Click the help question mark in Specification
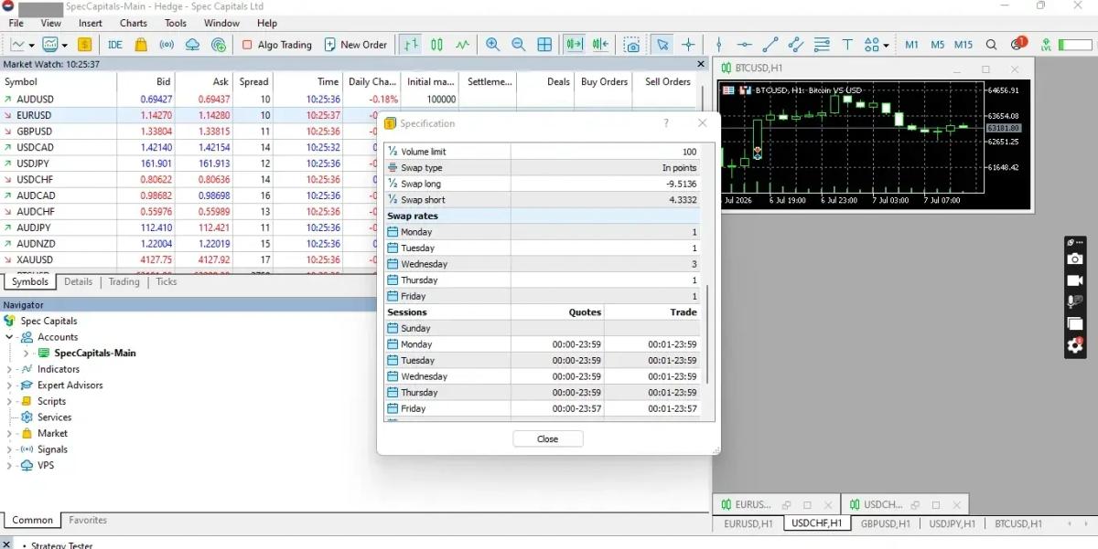Image resolution: width=1098 pixels, height=549 pixels. 665,123
